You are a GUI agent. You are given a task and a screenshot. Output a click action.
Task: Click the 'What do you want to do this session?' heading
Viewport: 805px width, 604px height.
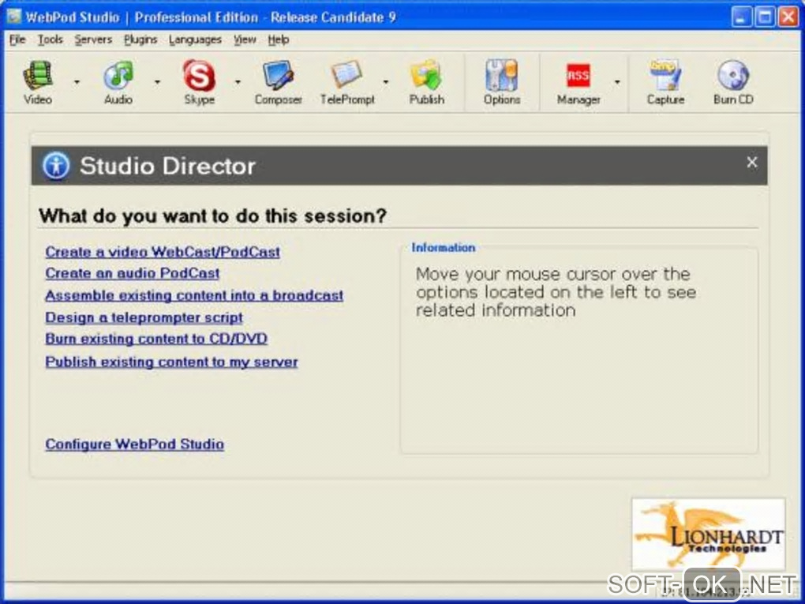pos(212,216)
